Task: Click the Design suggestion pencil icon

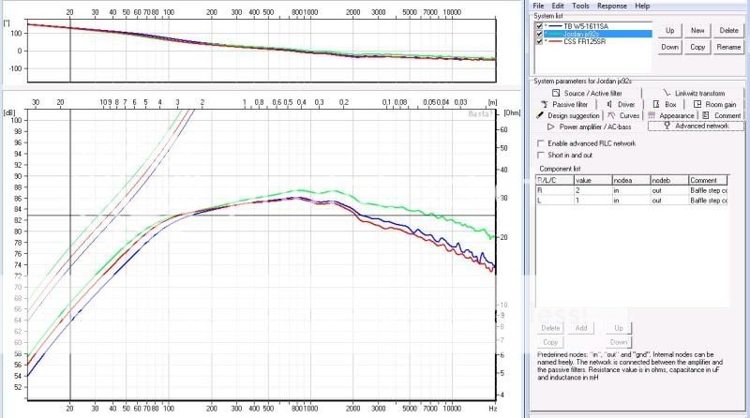Action: (540, 115)
